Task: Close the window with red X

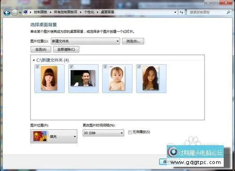Action: [x=226, y=2]
